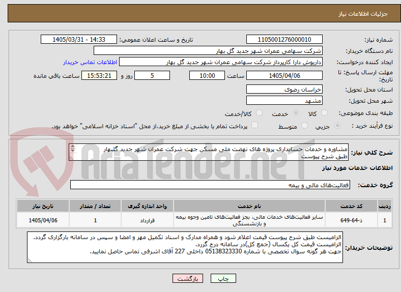Click the نوع فرآیند خرید label
The image size is (401, 292).
point(372,126)
